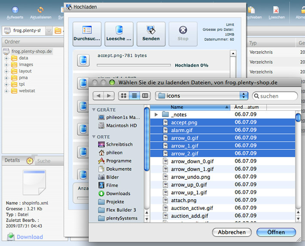Switch file chooser to list view
Screen dimensions: 305x246
134,96
